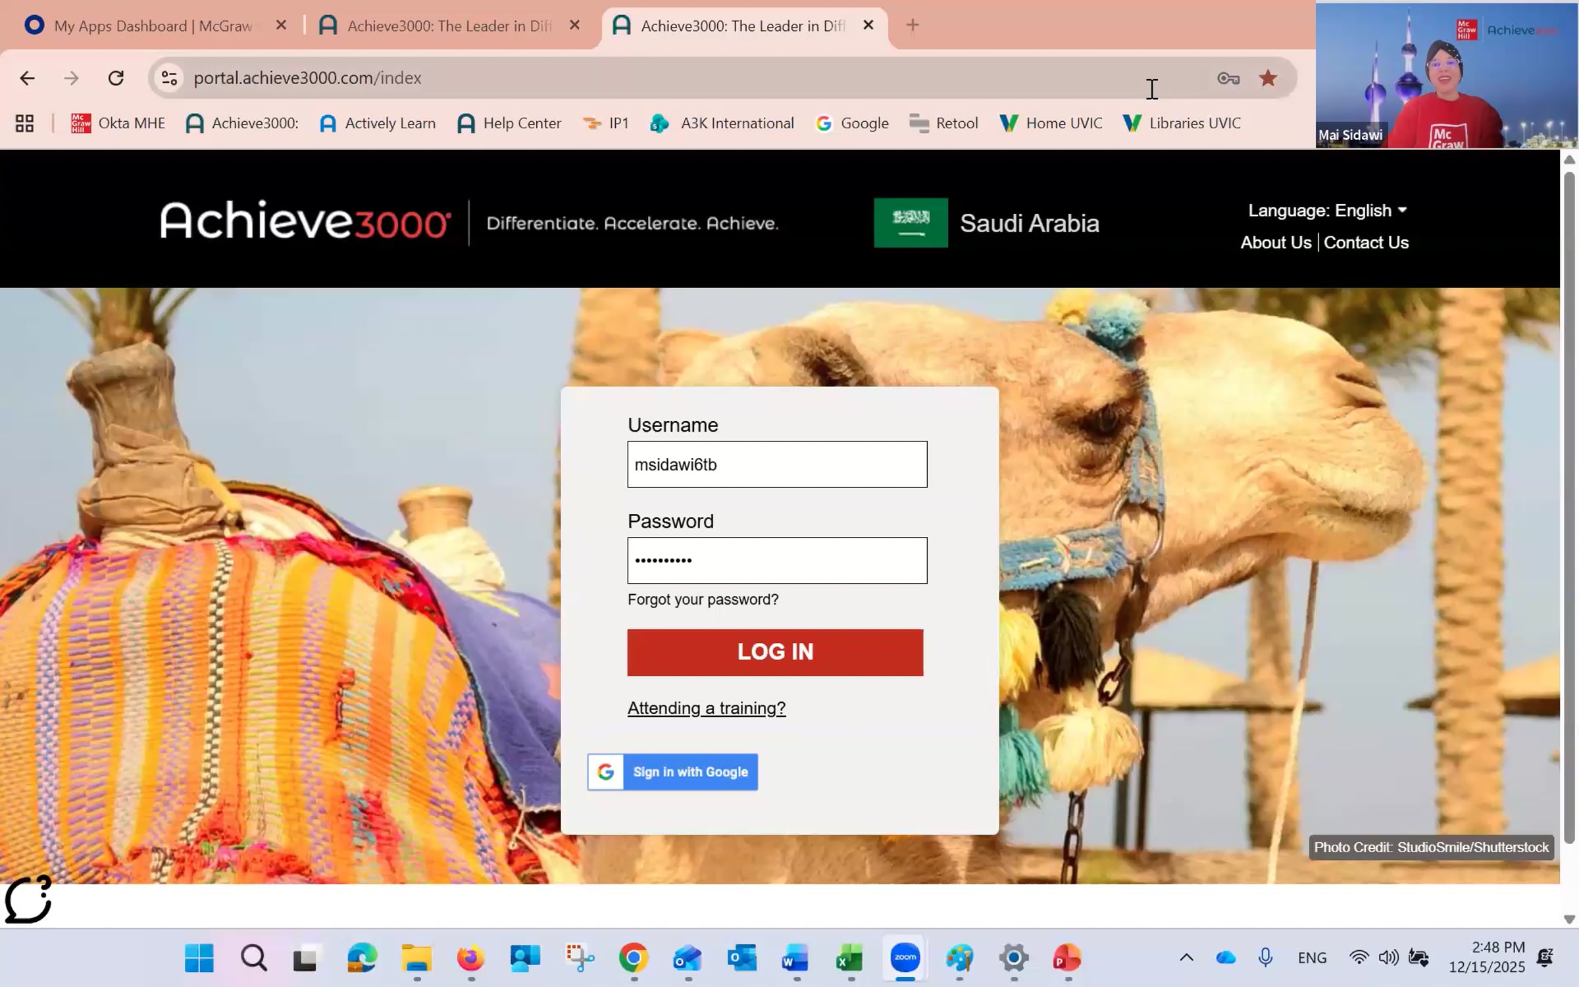Open the Actively Learn bookmark
Viewport: 1579px width, 987px height.
(x=378, y=123)
